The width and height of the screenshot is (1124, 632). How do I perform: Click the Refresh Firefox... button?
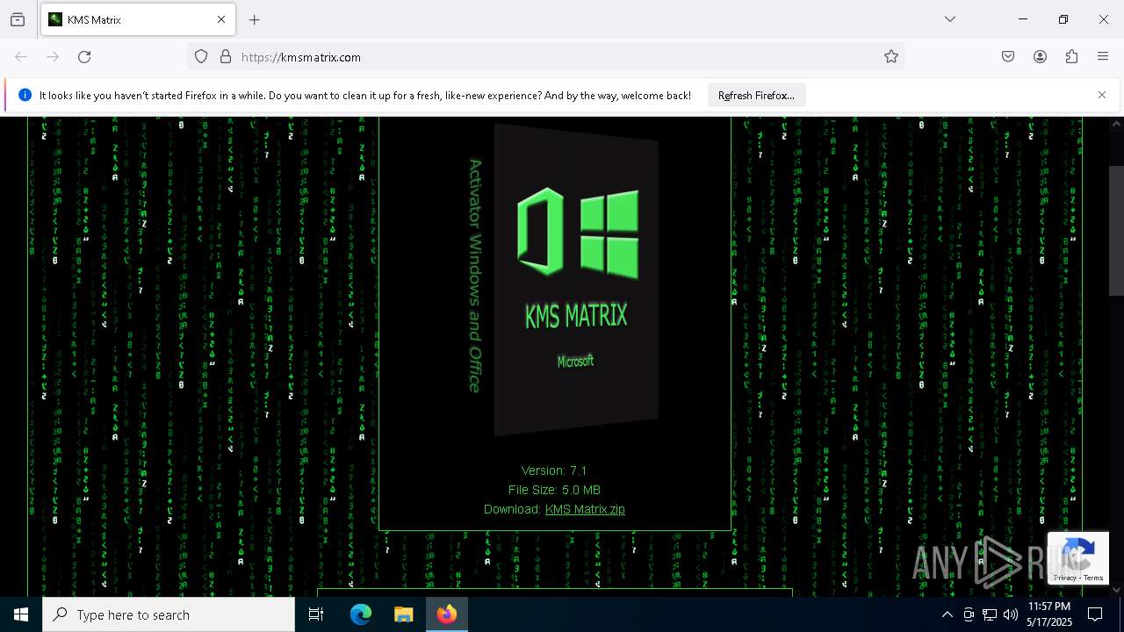coord(756,96)
